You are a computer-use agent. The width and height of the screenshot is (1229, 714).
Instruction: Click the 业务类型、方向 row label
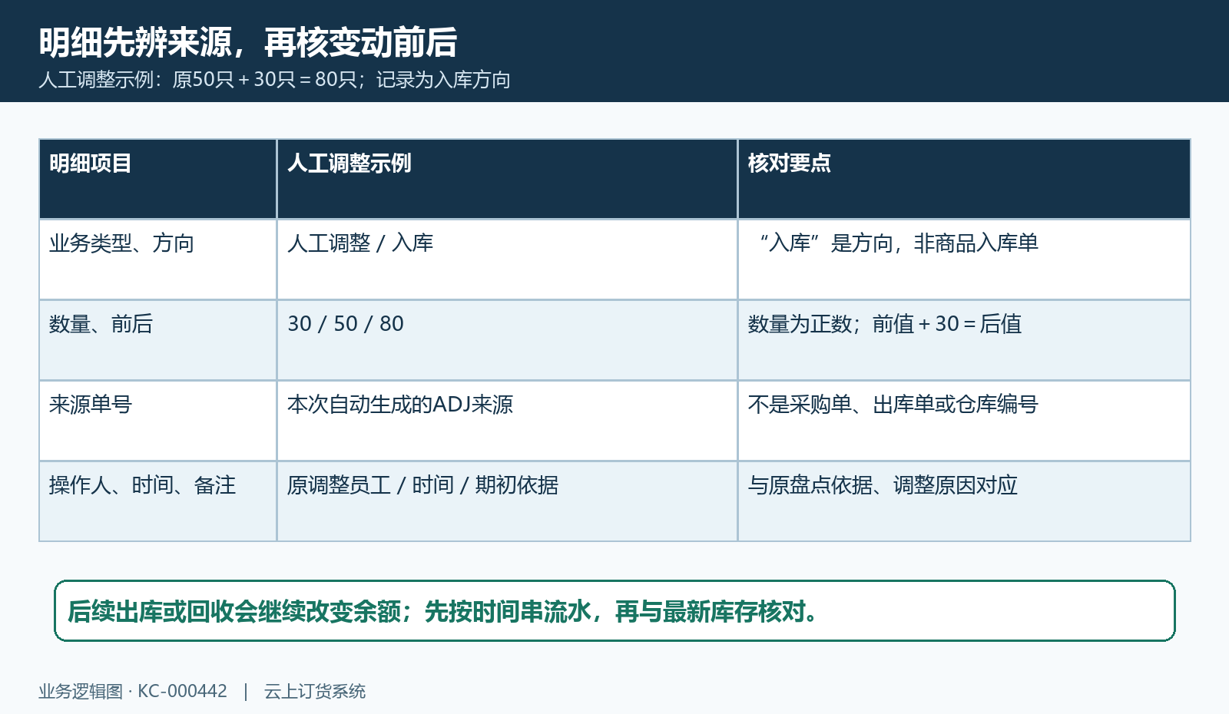157,259
